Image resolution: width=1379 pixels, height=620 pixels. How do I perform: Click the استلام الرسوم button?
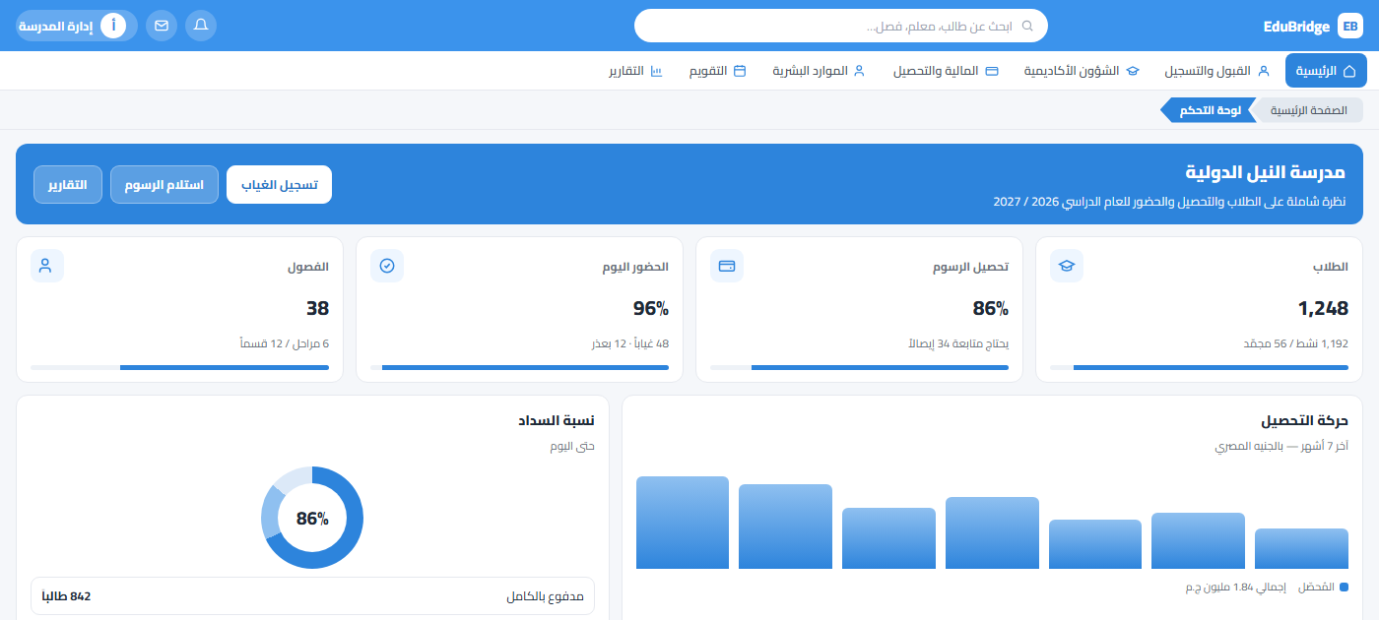point(164,184)
